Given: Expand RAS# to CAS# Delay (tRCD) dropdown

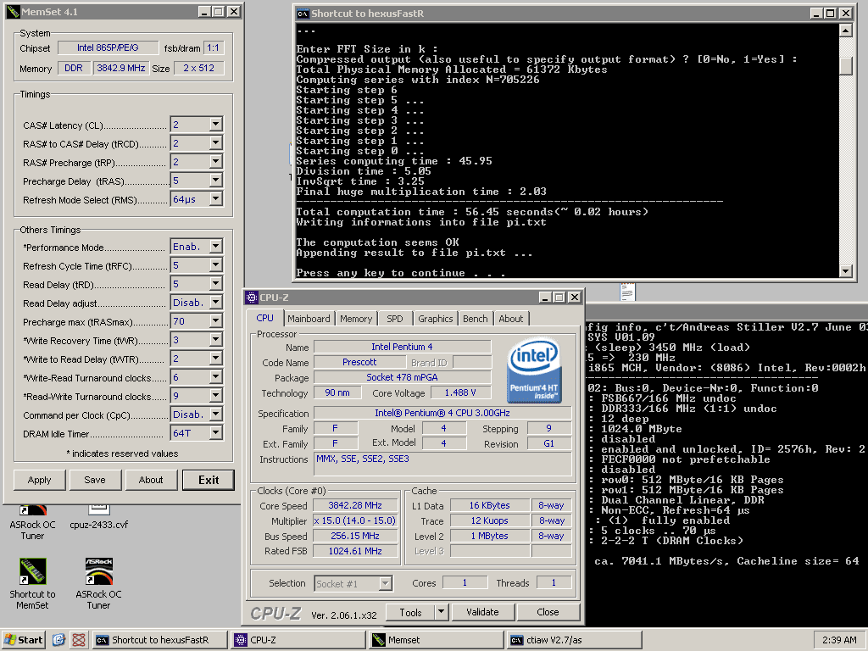Looking at the screenshot, I should coord(216,143).
